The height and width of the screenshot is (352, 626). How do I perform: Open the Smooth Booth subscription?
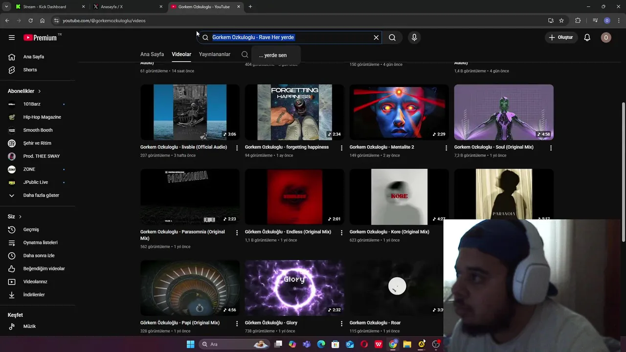pos(38,130)
